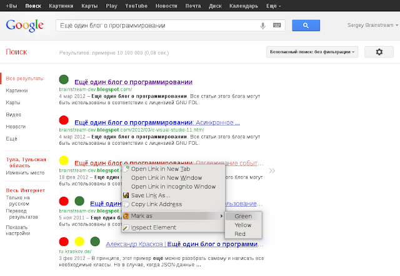Click green marker beside Александр Красков result
This screenshot has width=400, height=276.
(x=95, y=241)
